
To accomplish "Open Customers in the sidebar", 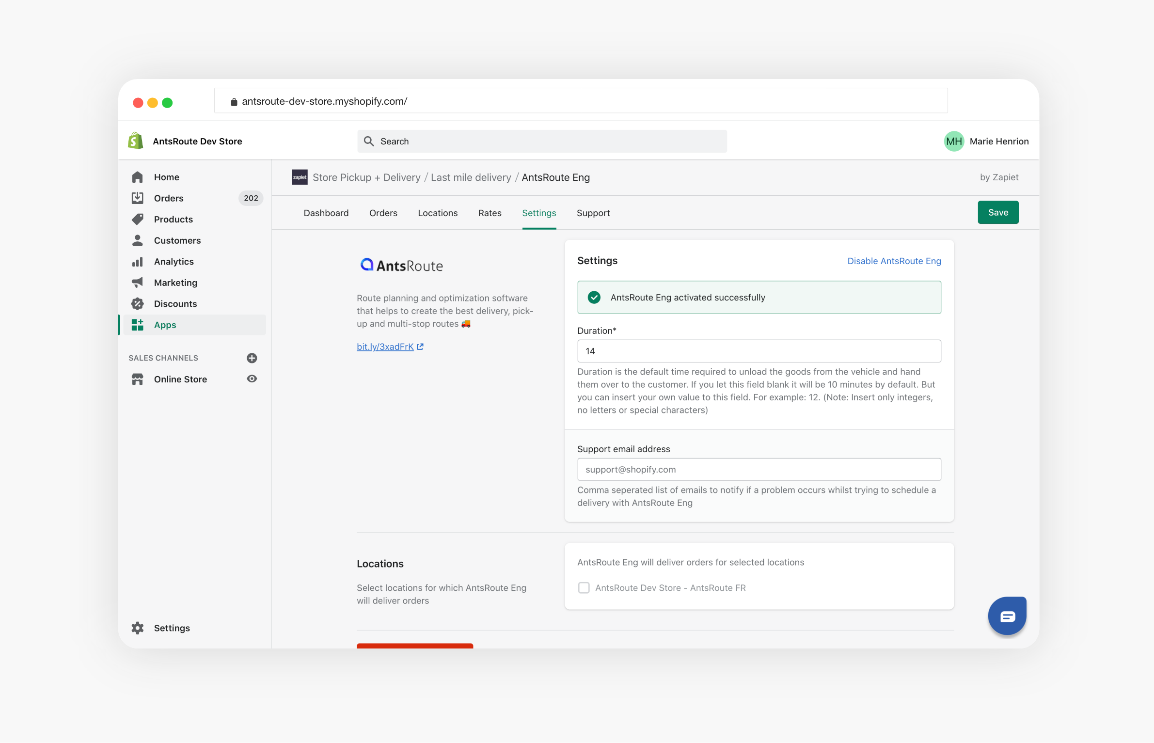I will click(x=177, y=240).
